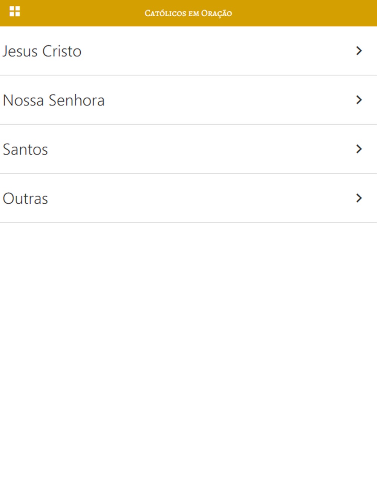The width and height of the screenshot is (377, 504).
Task: Select the Nossa Senhora category label
Action: (x=54, y=100)
